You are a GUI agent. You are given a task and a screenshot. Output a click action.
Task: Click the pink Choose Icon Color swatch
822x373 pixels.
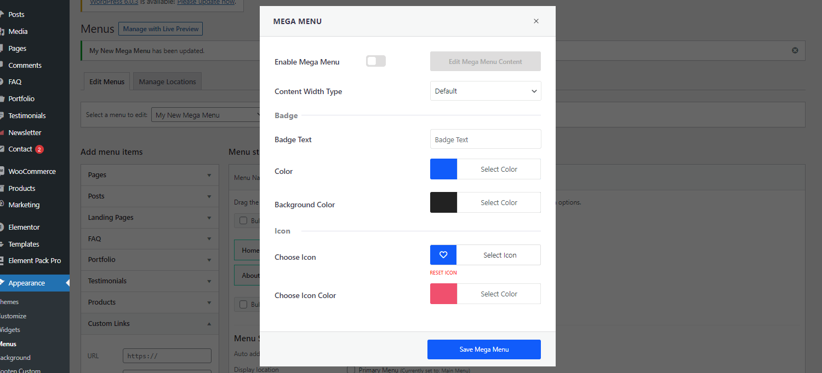coord(443,294)
